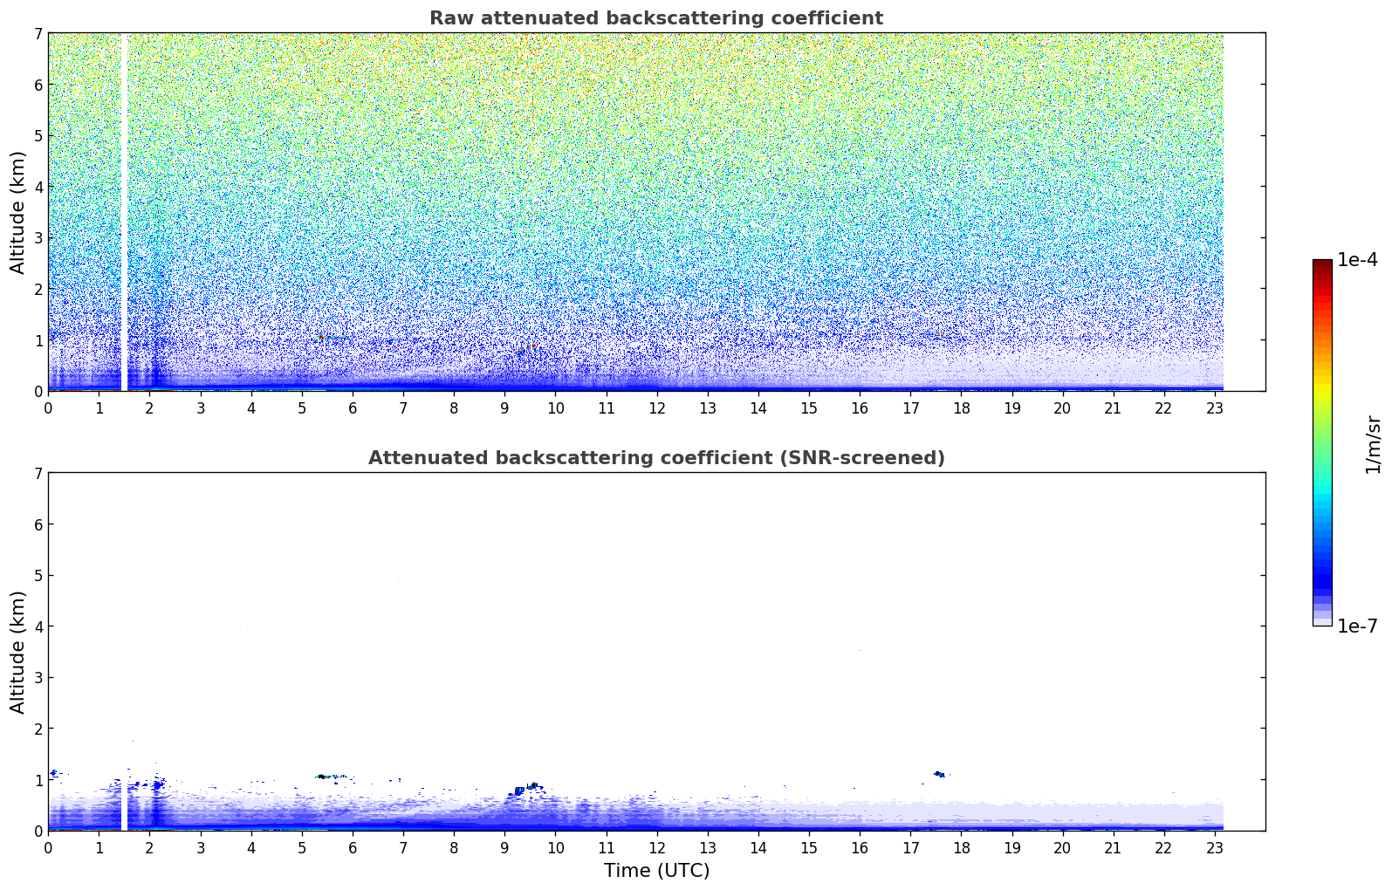Image resolution: width=1392 pixels, height=890 pixels.
Task: Click the cloud patch near 17.5 UTC in the SNR-screened plot
Action: point(939,774)
